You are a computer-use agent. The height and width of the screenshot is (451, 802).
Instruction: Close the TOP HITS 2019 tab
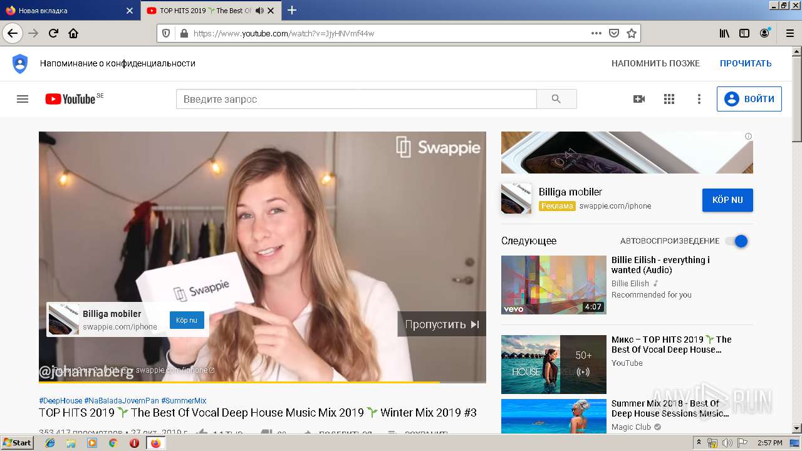tap(271, 11)
